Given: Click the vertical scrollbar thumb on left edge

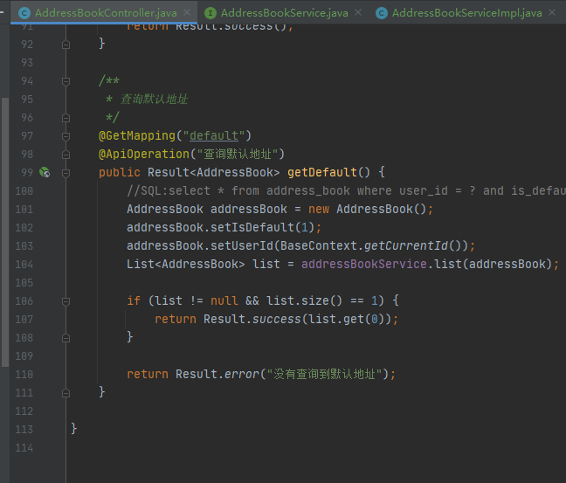Looking at the screenshot, I should click(4, 232).
